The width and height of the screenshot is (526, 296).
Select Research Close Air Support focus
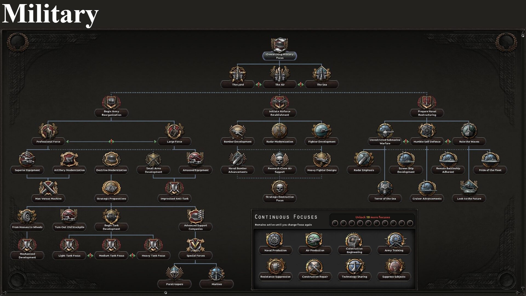pos(279,163)
